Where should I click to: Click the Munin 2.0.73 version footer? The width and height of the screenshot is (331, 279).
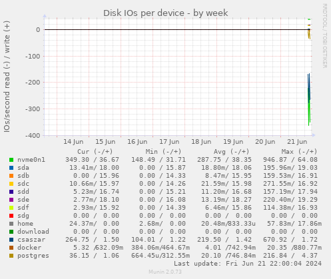tap(165, 272)
